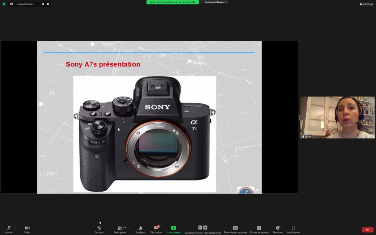Expand video options arrow beside Vidéo
This screenshot has height=235, width=376.
pyautogui.click(x=34, y=228)
